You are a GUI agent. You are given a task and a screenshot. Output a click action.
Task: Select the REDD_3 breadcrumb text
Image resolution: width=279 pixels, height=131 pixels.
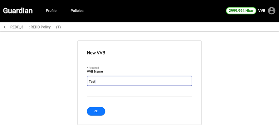point(17,27)
